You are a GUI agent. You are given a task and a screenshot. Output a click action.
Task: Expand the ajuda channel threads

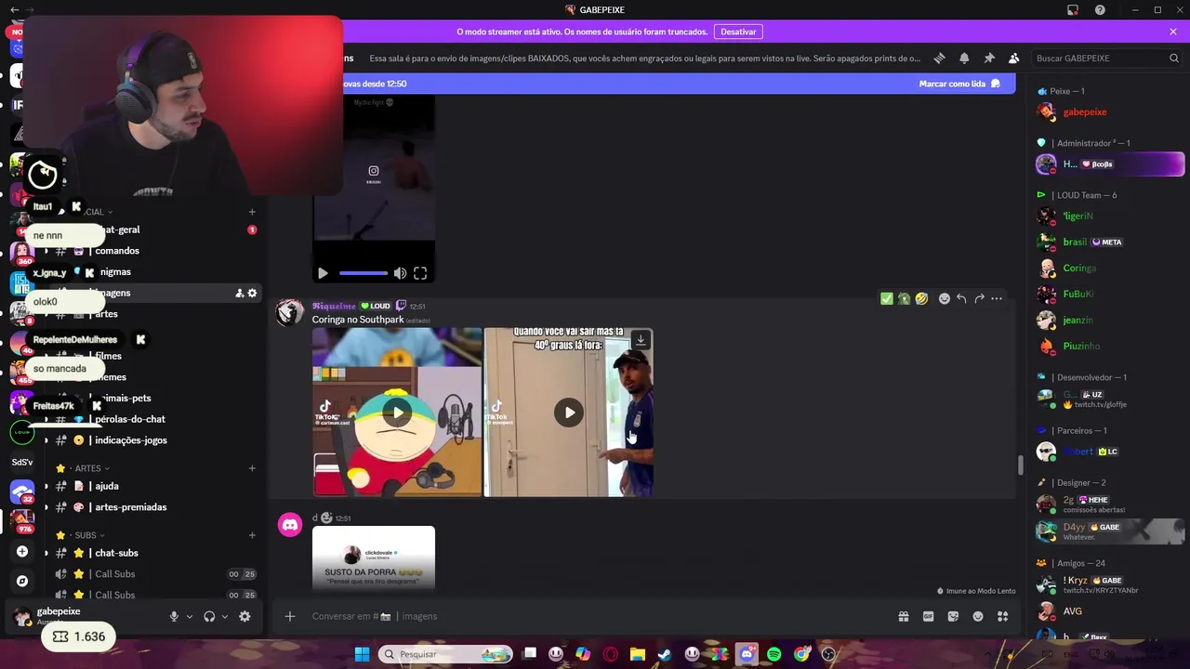(46, 486)
